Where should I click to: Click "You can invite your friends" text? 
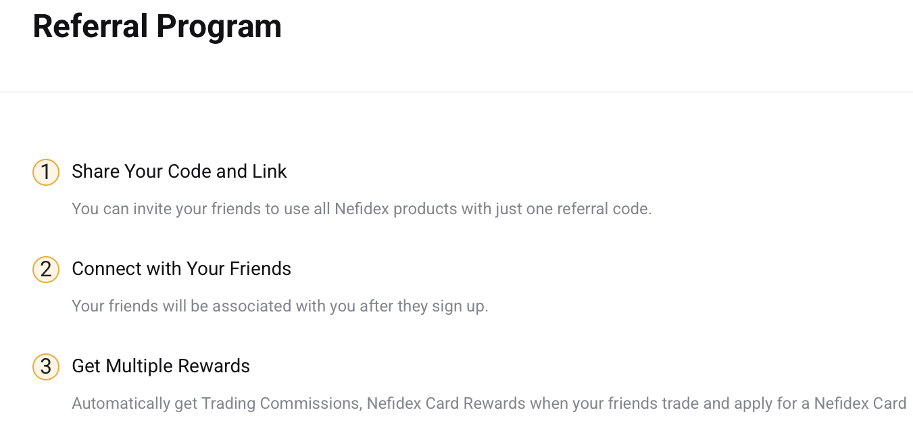point(166,208)
